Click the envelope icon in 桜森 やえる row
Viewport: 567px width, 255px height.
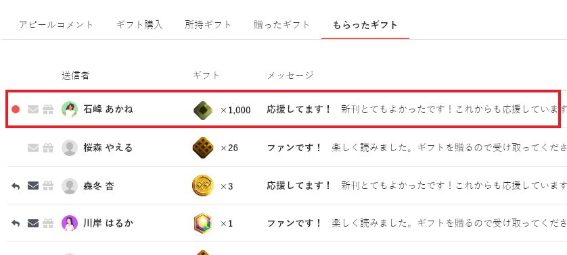click(x=33, y=148)
